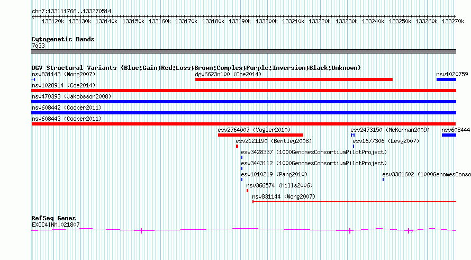
Task: Click the nsv608442 (Cooper2011) label
Action: 67,107
